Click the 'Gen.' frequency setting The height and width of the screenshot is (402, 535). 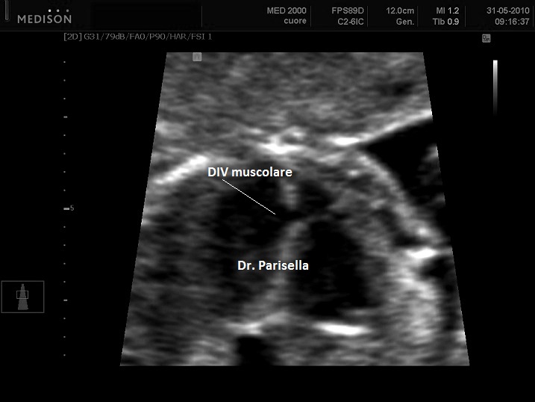pyautogui.click(x=404, y=22)
